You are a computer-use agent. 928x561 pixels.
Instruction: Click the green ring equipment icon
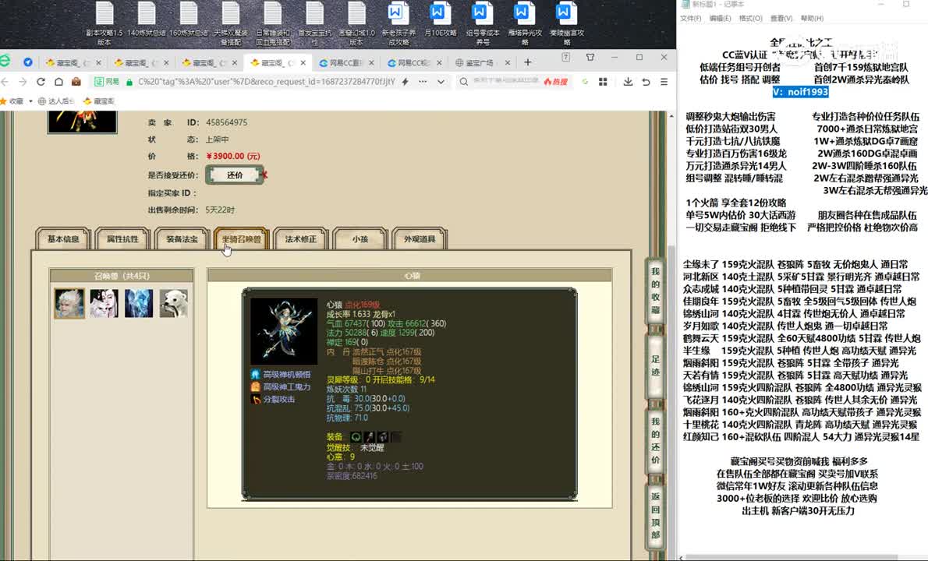[x=356, y=437]
